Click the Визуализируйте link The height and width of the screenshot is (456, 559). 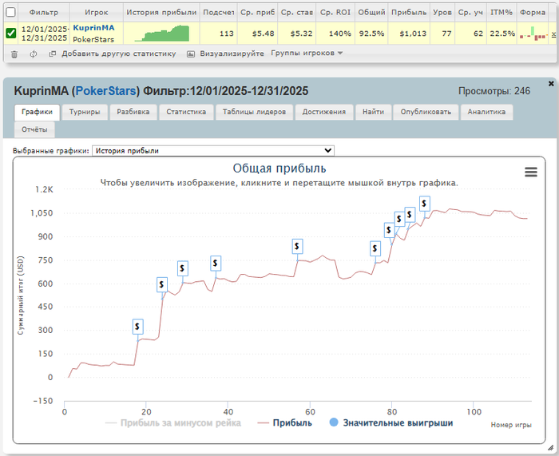[232, 54]
